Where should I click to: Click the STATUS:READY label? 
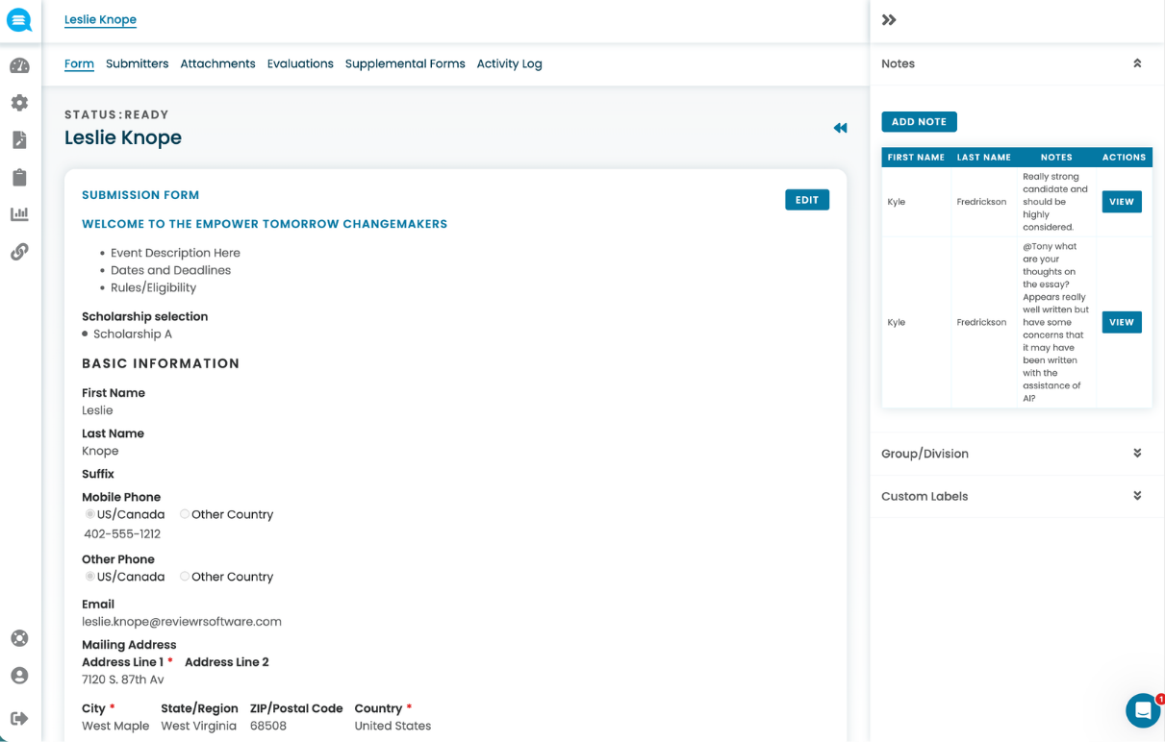(116, 114)
